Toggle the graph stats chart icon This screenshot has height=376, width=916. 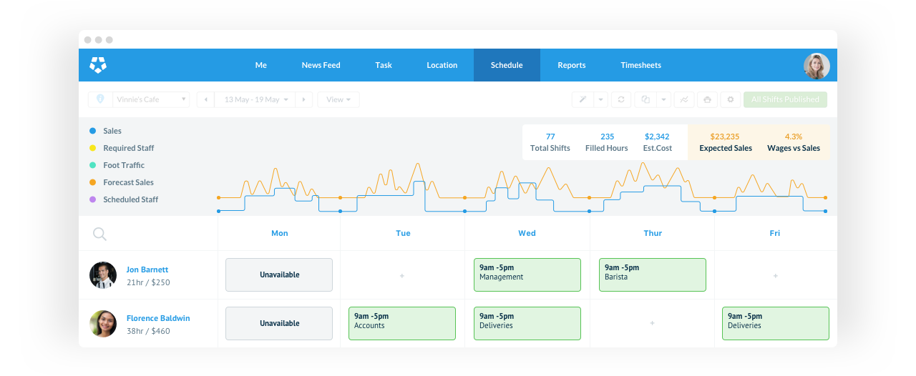(683, 100)
